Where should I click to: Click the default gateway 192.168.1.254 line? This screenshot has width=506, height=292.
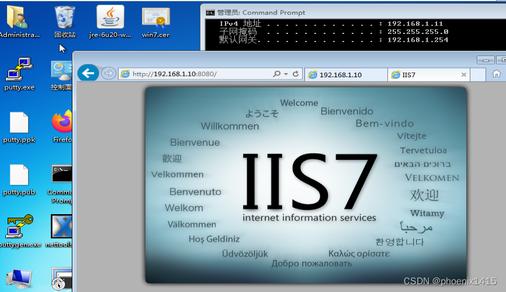tap(334, 40)
